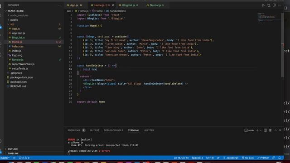
Task: Expand the OUTLINE section
Action: coord(13,149)
